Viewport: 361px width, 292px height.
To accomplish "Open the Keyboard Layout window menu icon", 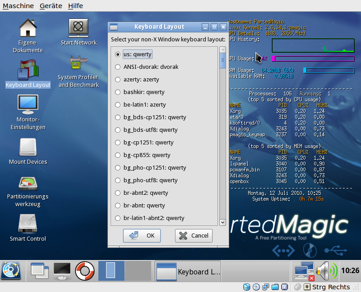I will [x=114, y=27].
